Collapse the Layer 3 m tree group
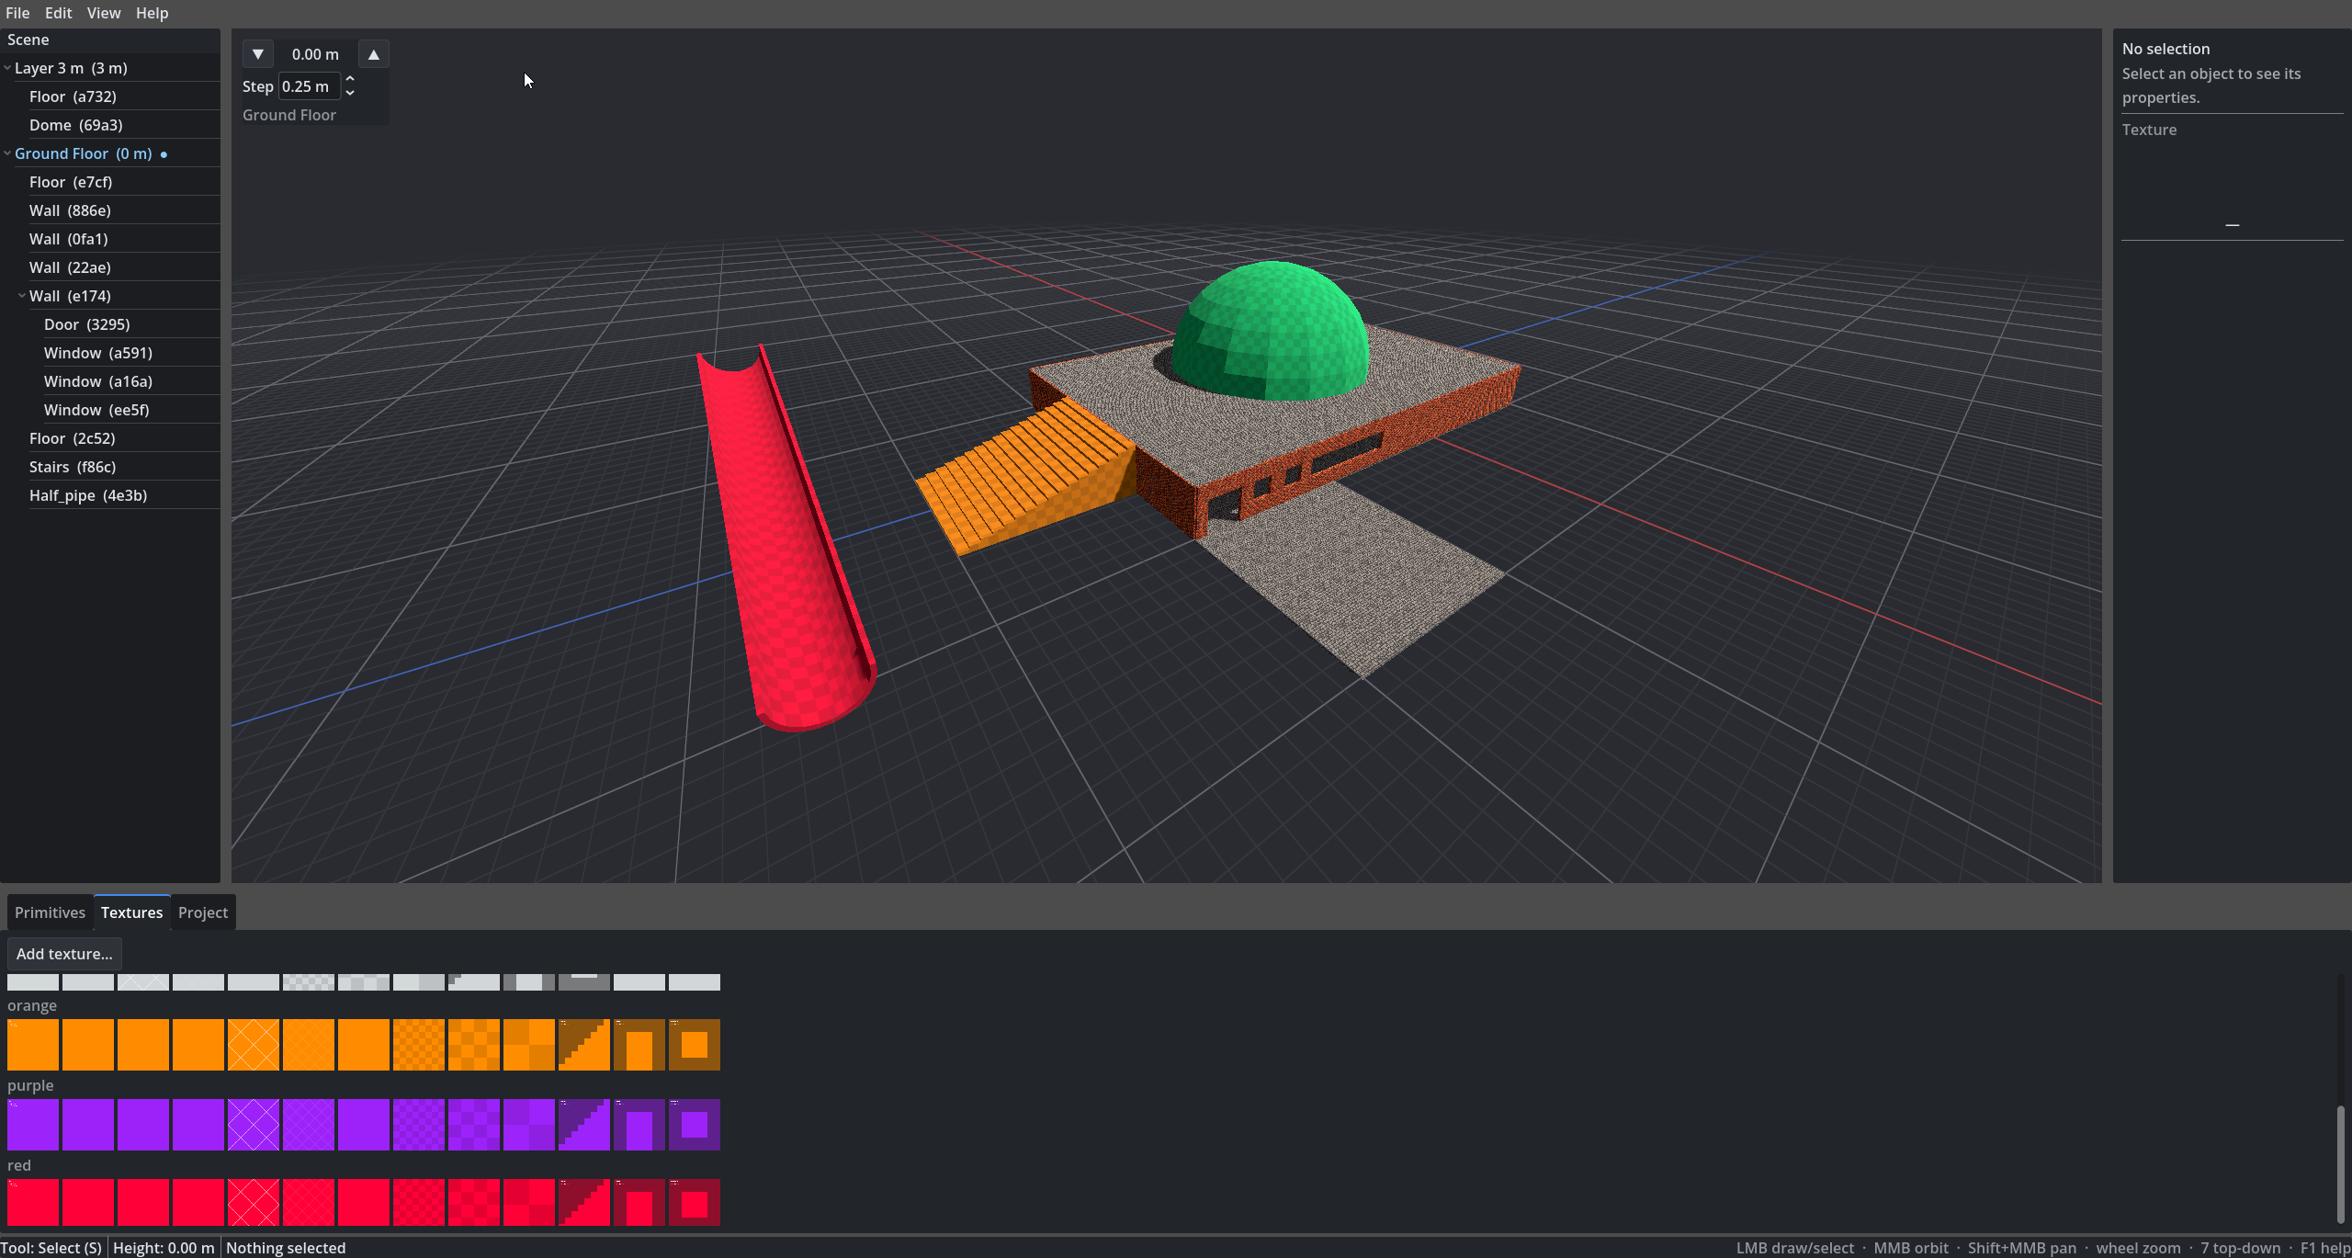The image size is (2352, 1258). pos(7,68)
